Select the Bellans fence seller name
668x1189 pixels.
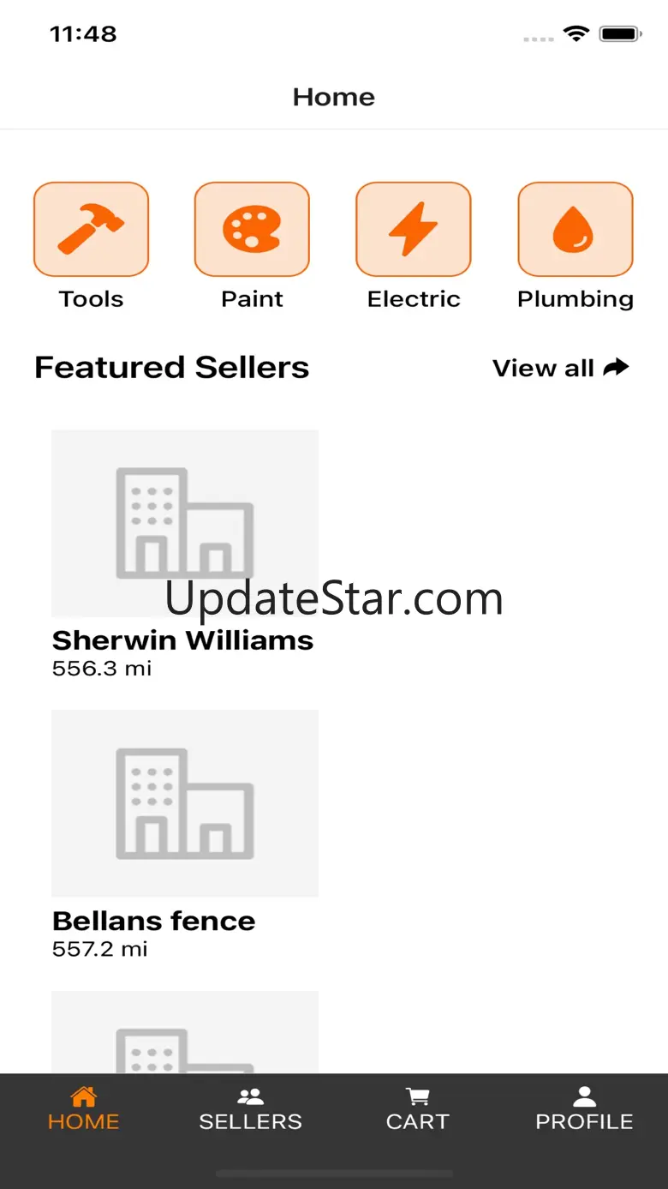tap(154, 921)
